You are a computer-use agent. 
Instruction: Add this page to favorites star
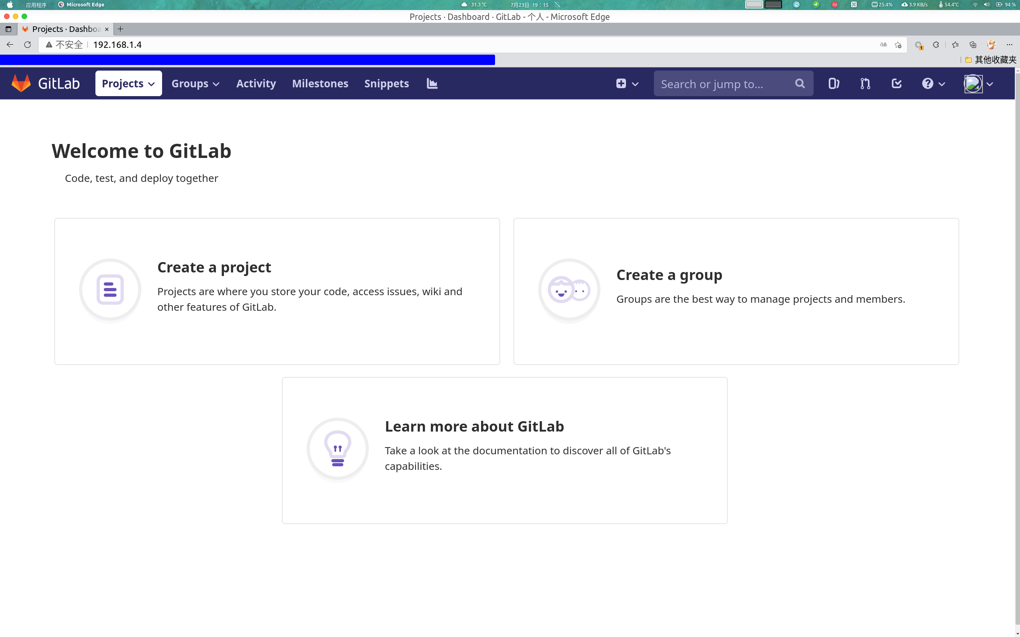[x=898, y=45]
